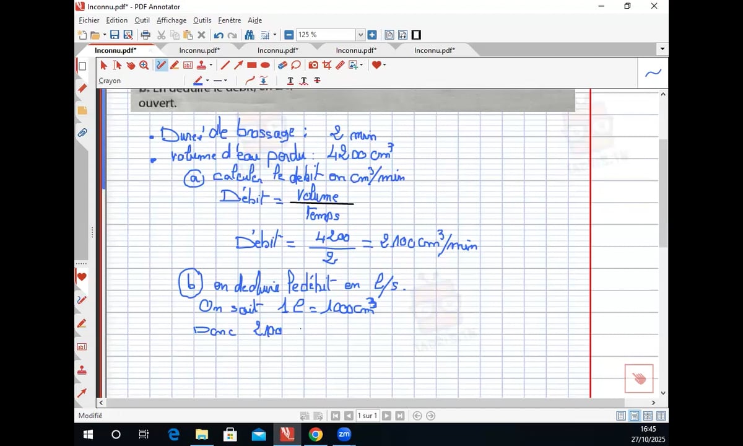Select the Measure ruler tool
The image size is (743, 446).
pos(340,64)
